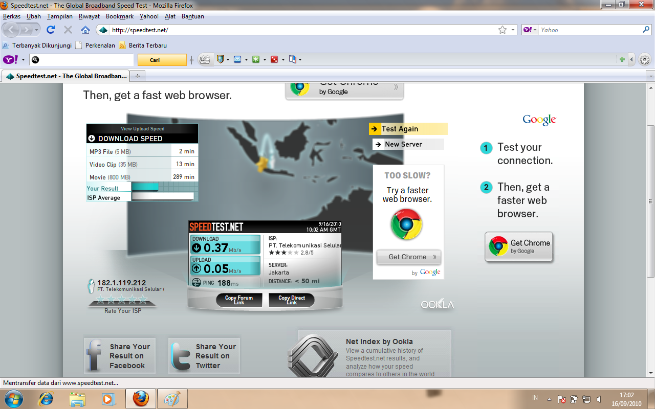This screenshot has height=409, width=655.
Task: Click the page vertical scrollbar thumb
Action: click(x=650, y=201)
